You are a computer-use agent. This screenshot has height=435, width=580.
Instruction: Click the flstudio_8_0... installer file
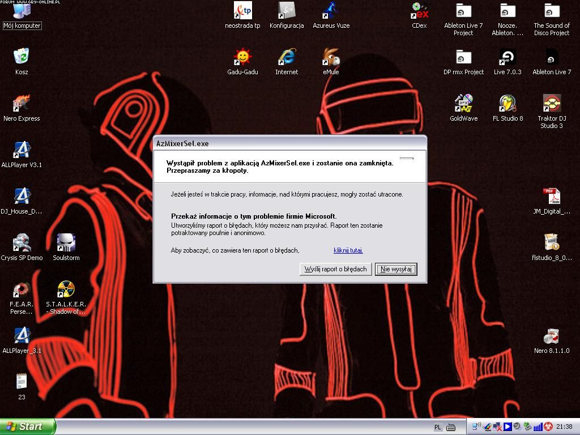552,248
